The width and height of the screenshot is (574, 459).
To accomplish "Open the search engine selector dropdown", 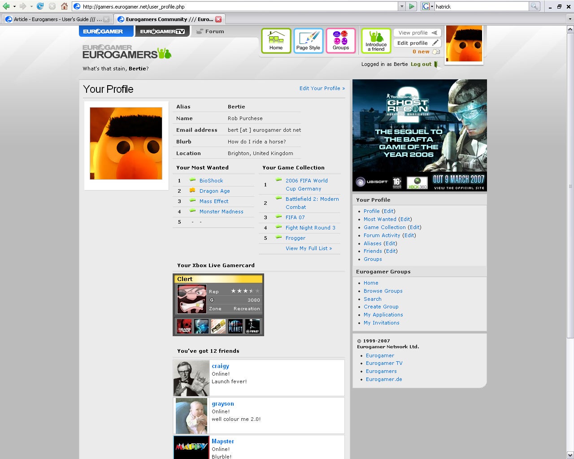I will 432,7.
